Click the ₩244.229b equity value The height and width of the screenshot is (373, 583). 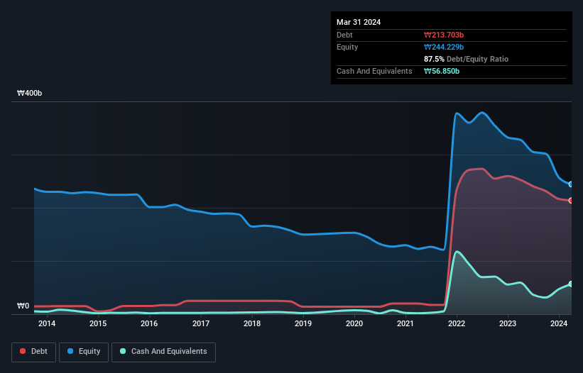point(444,47)
